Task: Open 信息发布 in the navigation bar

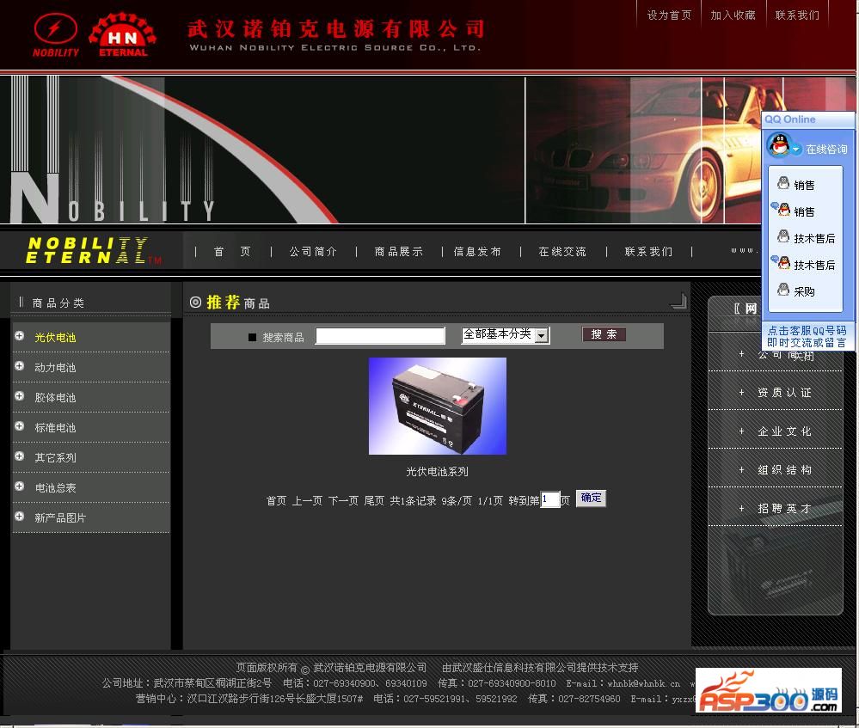Action: pyautogui.click(x=477, y=252)
